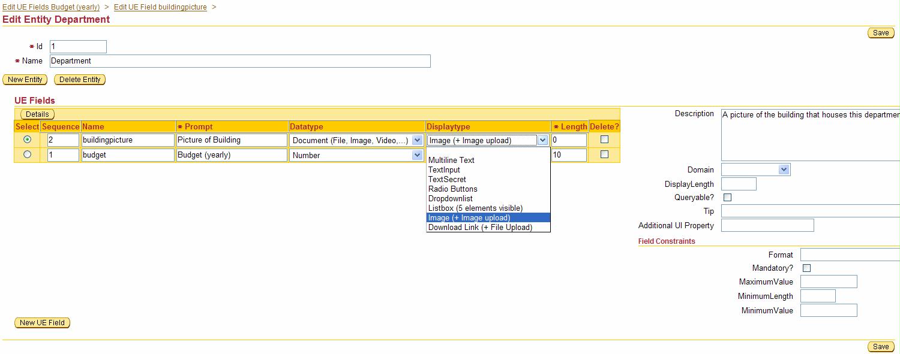
Task: Expand Datatype dropdown for buildingpicture row
Action: (x=416, y=140)
